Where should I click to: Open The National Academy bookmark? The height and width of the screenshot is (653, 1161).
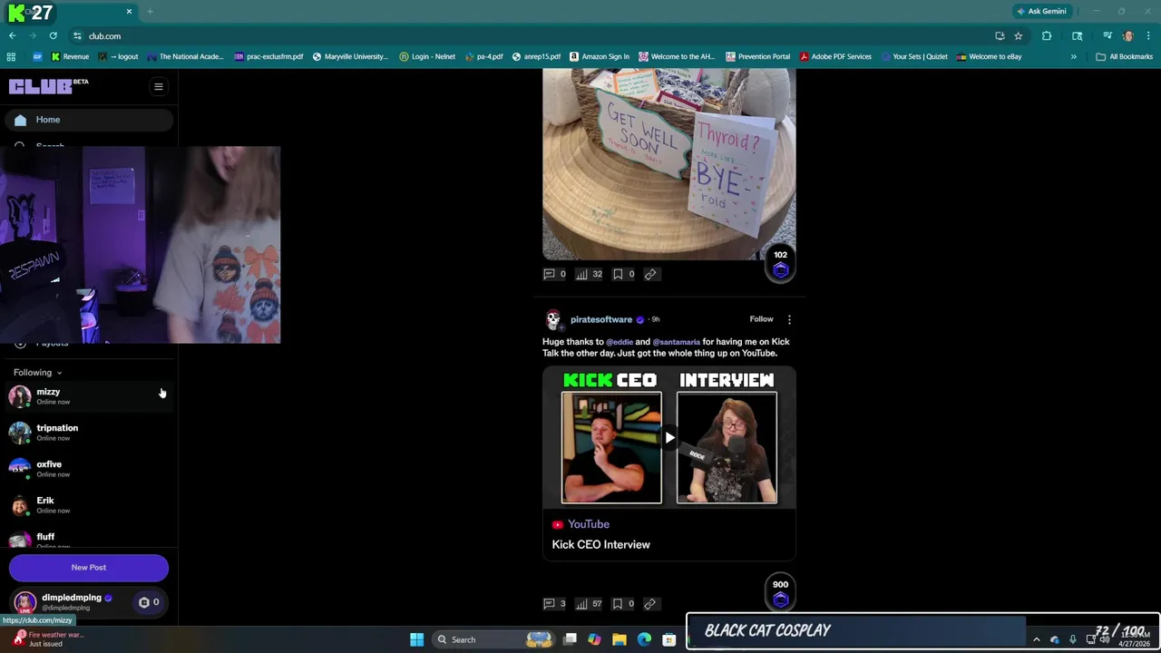coord(185,56)
